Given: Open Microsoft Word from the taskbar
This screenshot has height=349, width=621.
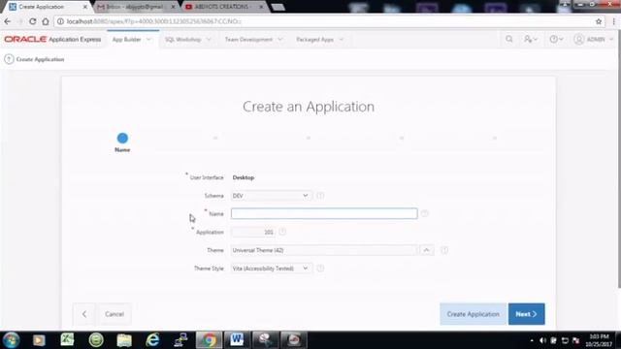Looking at the screenshot, I should pyautogui.click(x=237, y=340).
